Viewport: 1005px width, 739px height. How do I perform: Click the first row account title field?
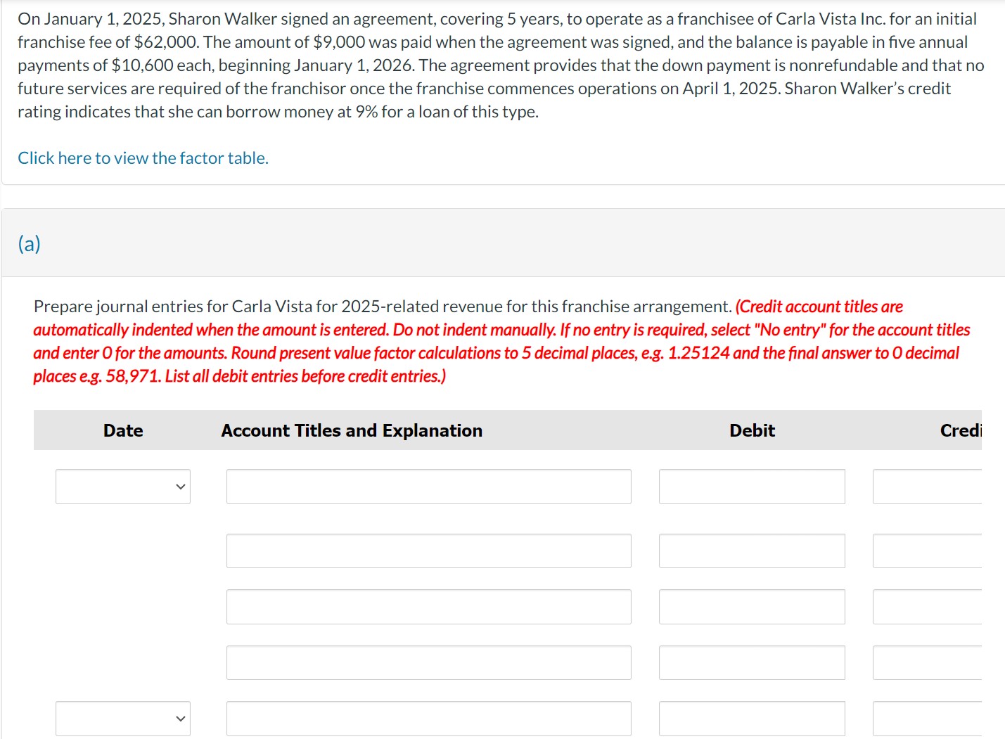click(429, 487)
